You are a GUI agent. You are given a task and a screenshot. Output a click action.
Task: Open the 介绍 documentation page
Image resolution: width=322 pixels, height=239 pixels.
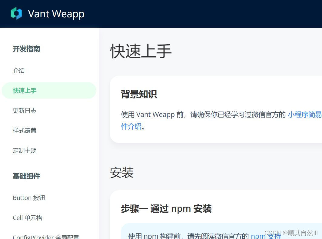(18, 70)
